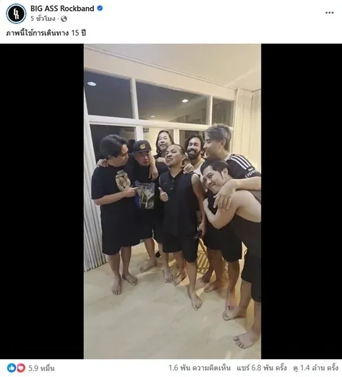Image resolution: width=342 pixels, height=377 pixels.
Task: Click the แชร์ 6.8 พัน ครั้ง share count
Action: point(261,368)
